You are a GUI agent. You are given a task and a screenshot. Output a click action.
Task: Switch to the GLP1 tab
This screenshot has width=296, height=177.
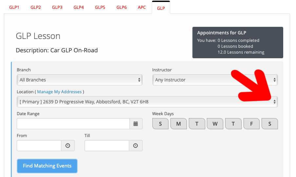click(x=14, y=7)
